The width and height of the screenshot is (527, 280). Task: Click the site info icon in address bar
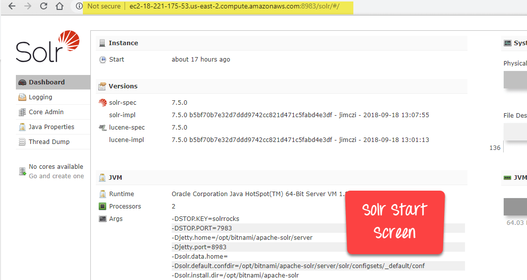pyautogui.click(x=79, y=6)
